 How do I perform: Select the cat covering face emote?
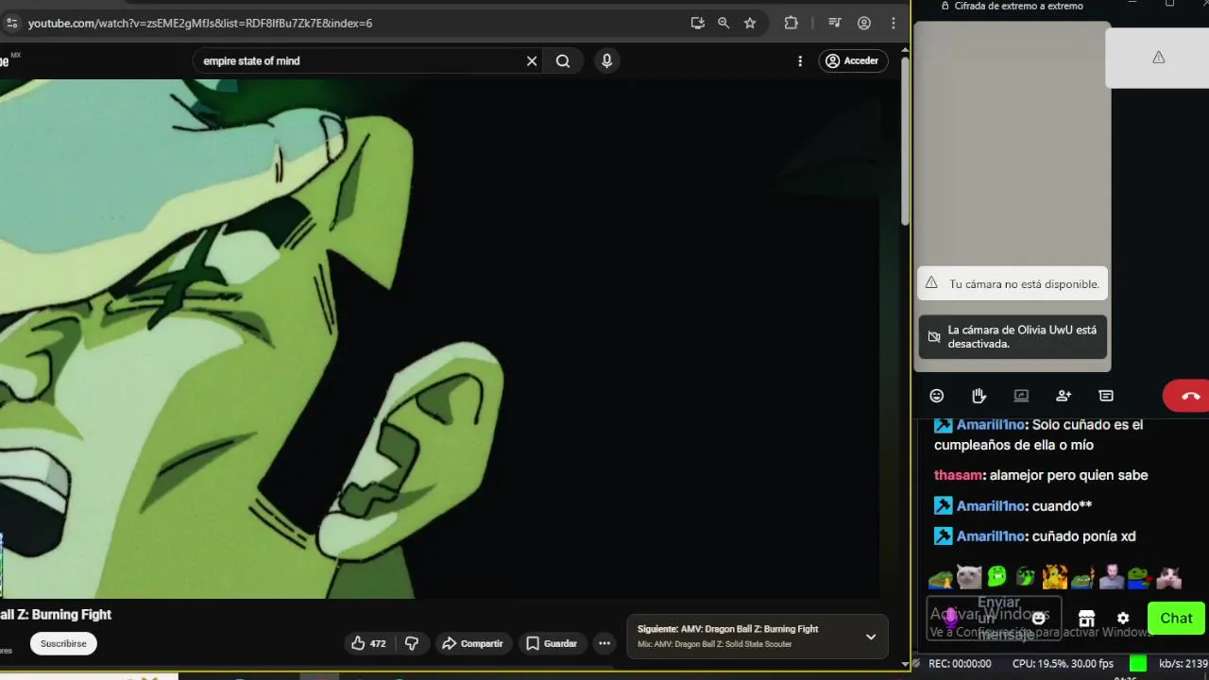click(1169, 576)
